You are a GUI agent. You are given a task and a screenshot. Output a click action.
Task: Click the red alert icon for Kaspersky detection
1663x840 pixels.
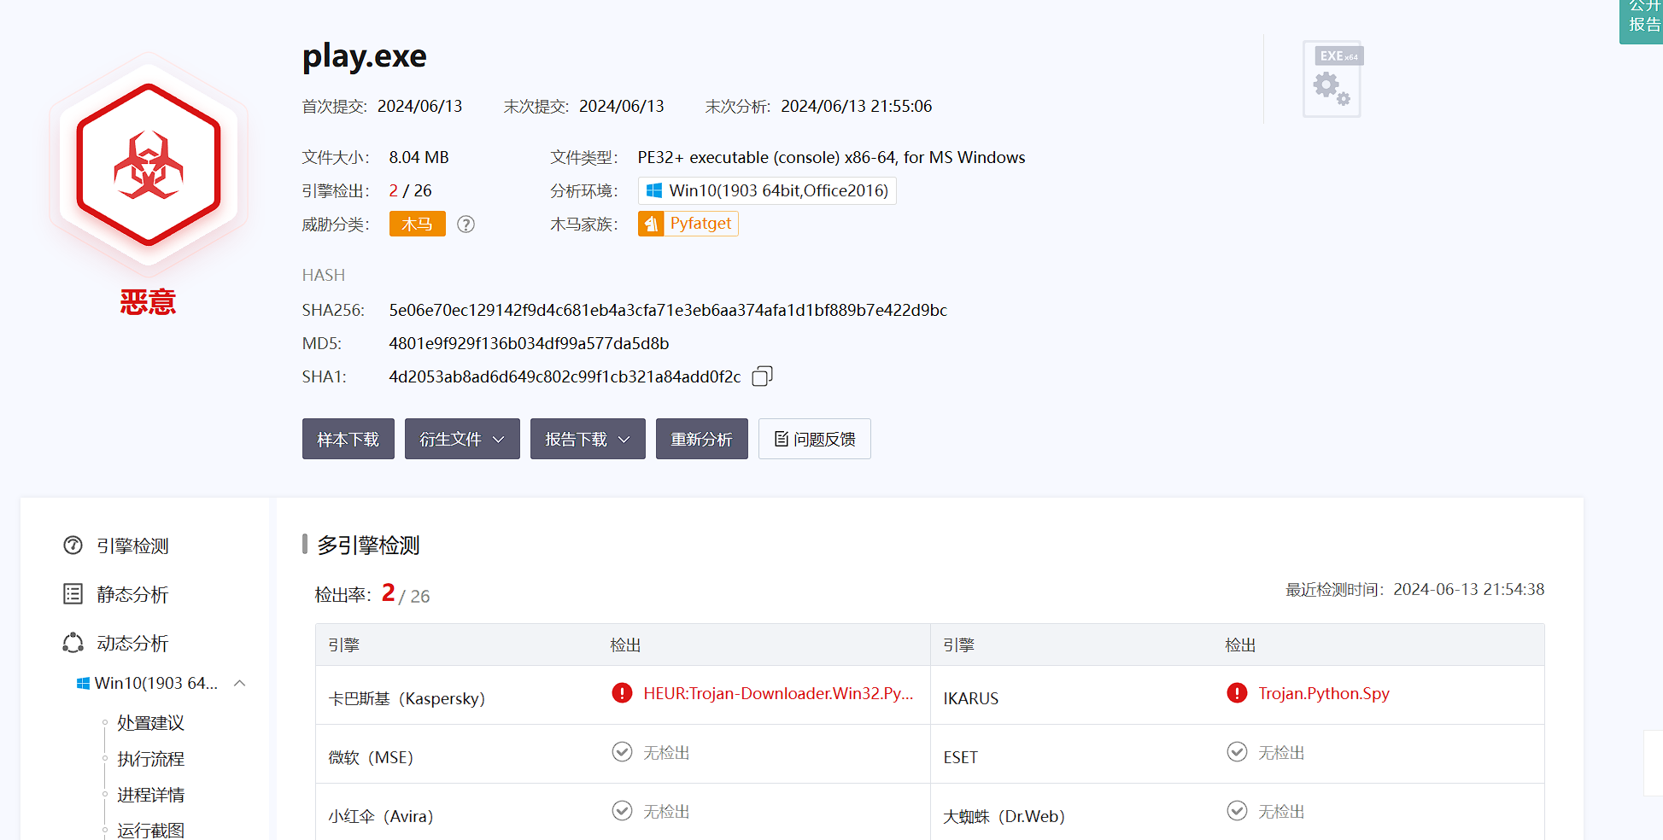(622, 693)
